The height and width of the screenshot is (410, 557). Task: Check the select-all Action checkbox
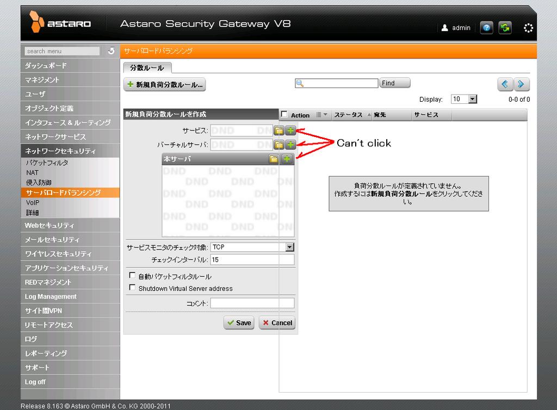284,114
